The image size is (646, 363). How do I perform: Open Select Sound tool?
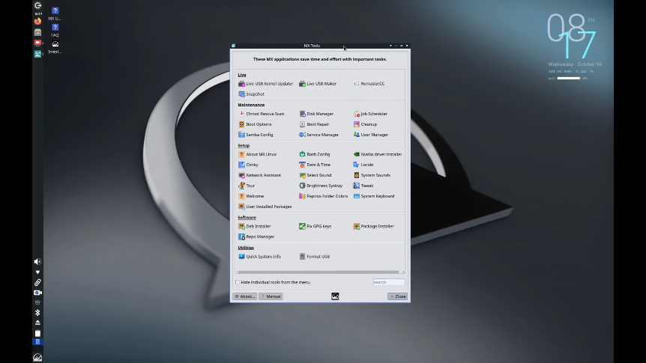pyautogui.click(x=316, y=175)
